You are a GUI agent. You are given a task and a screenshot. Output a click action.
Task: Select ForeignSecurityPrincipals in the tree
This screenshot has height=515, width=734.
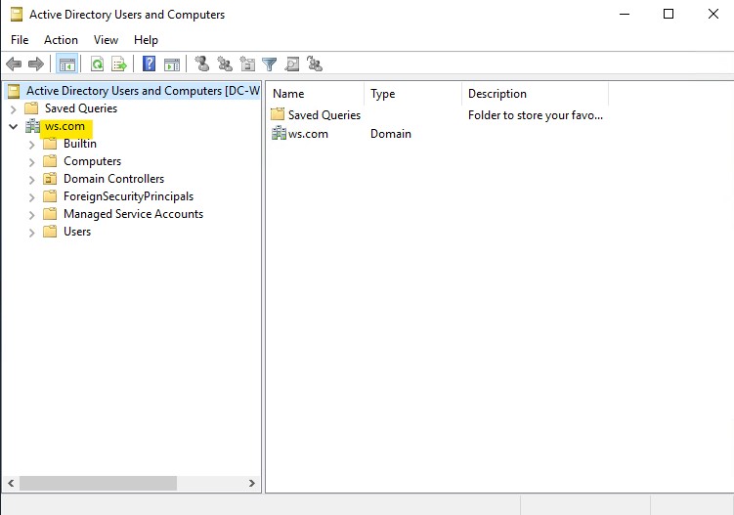128,196
